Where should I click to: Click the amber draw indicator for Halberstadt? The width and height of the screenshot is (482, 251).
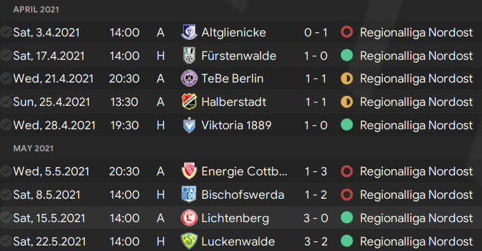[347, 102]
